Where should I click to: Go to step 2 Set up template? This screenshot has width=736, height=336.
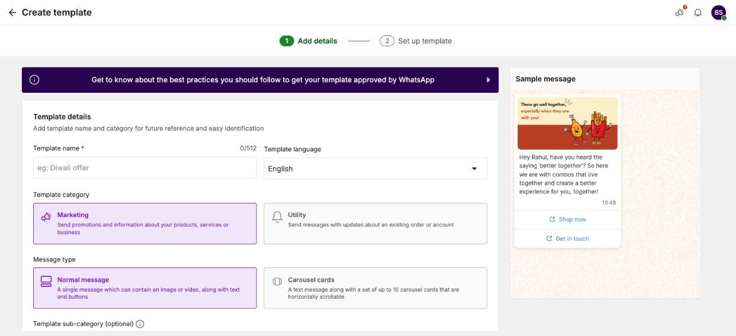[x=416, y=41]
